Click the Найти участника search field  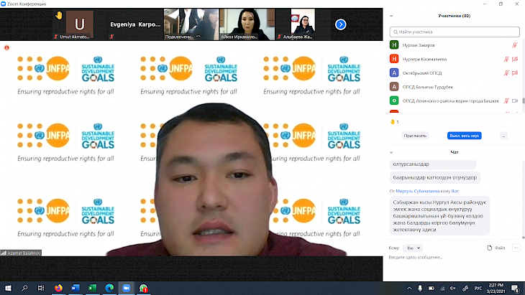point(455,32)
